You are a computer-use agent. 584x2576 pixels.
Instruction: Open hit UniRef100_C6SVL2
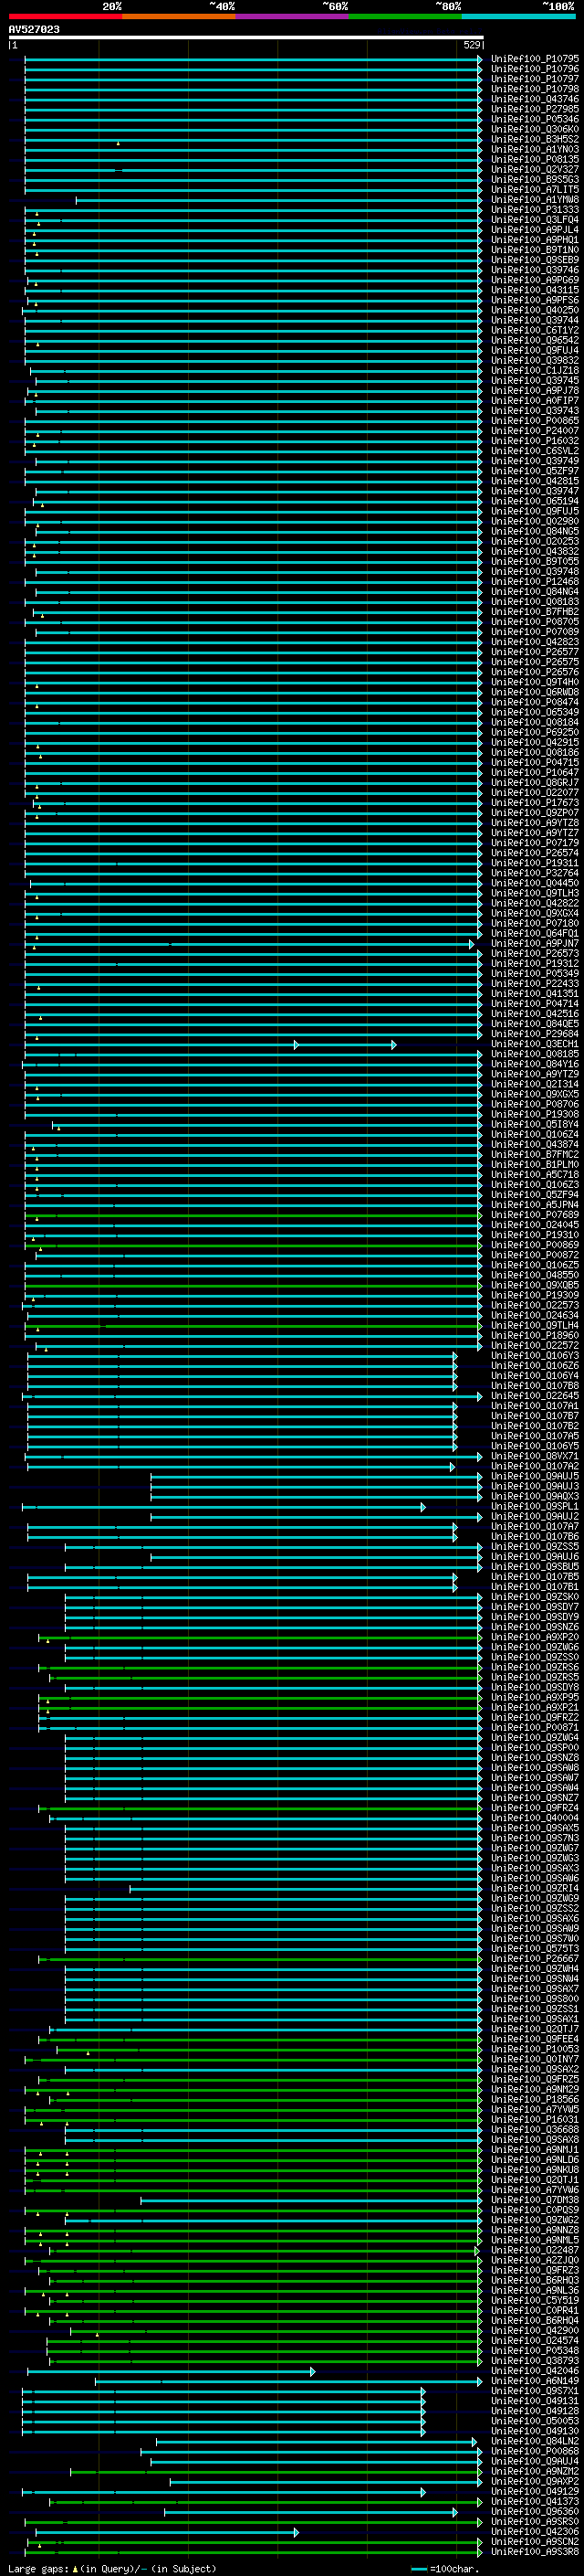click(534, 451)
